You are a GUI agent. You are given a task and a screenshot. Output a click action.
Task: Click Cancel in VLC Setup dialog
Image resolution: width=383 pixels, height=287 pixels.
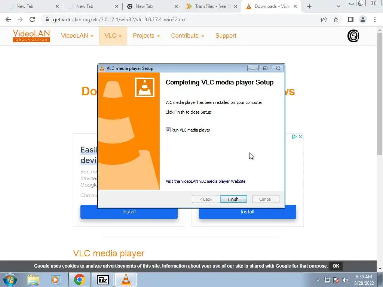(x=265, y=199)
